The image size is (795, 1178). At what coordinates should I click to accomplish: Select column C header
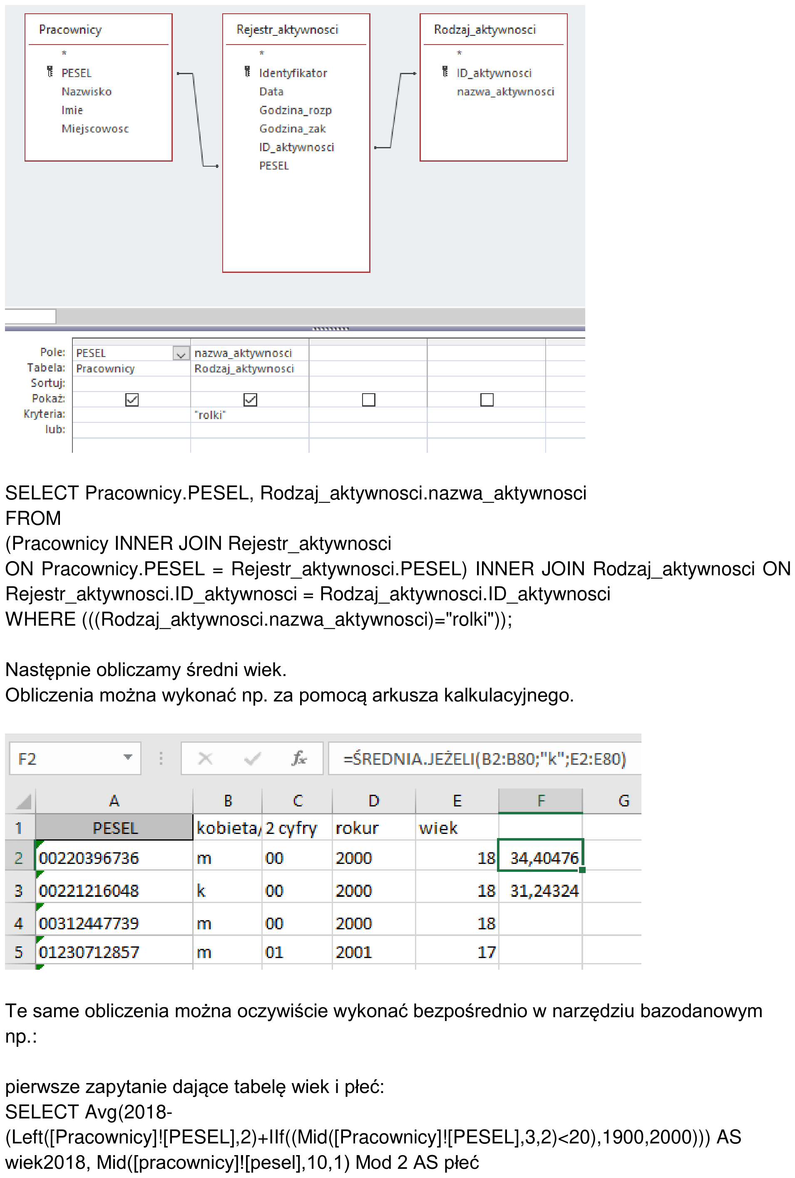297,801
